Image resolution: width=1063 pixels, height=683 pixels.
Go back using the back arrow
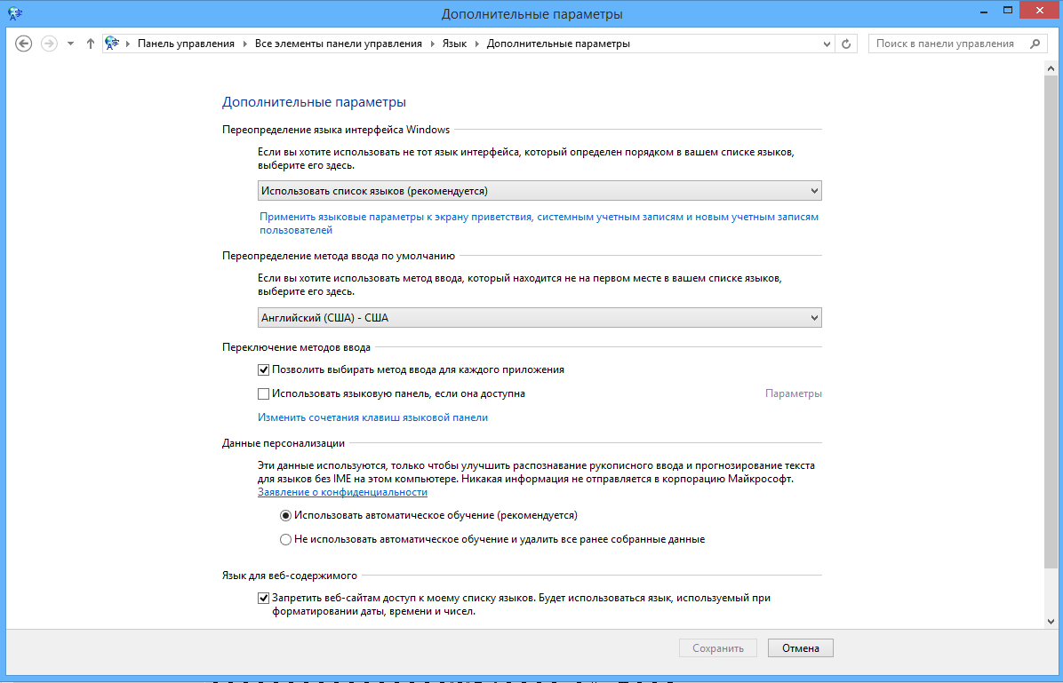point(24,44)
